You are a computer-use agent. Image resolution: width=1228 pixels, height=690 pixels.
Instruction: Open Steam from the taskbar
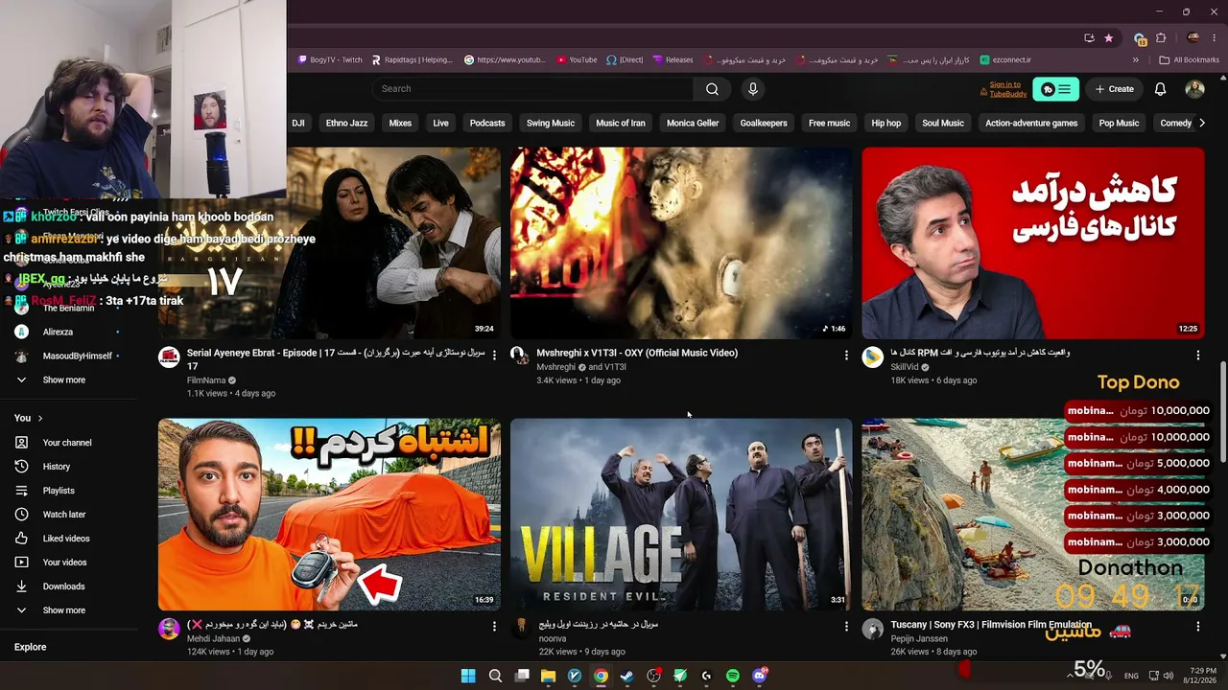coord(627,676)
